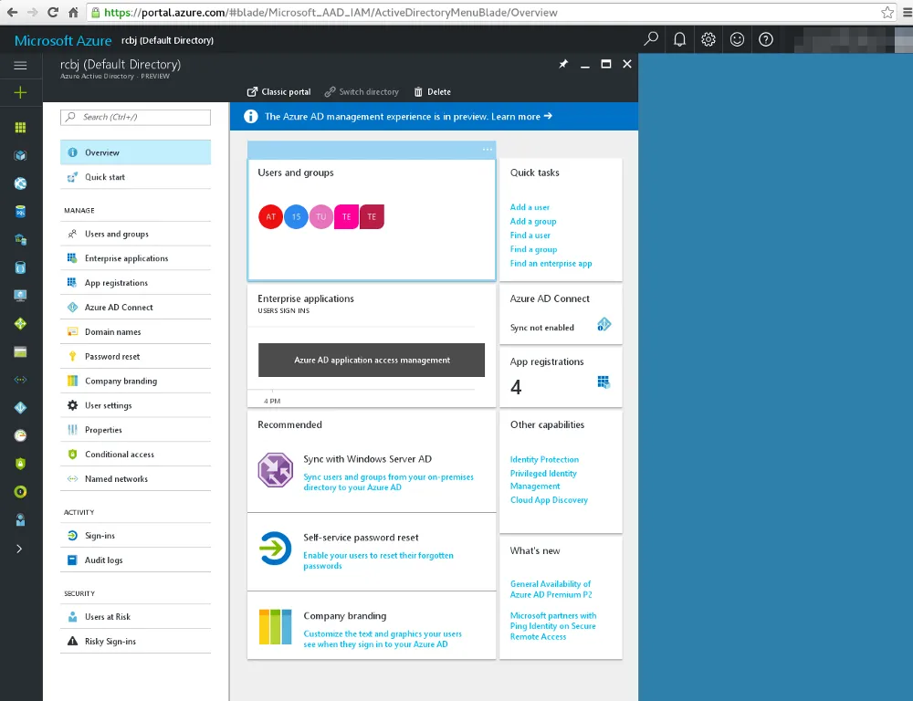The width and height of the screenshot is (913, 701).
Task: Open Sync not enabled Azure AD Connect tile
Action: [561, 314]
